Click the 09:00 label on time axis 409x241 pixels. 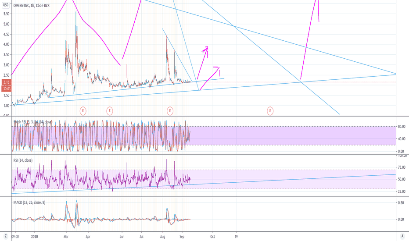pyautogui.click(x=15, y=237)
